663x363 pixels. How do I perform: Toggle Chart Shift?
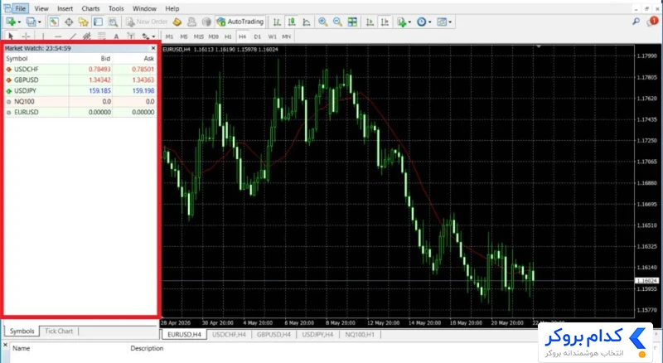[385, 22]
